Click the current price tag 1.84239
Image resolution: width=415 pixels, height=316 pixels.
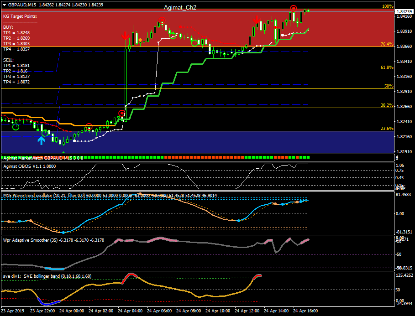pyautogui.click(x=404, y=12)
